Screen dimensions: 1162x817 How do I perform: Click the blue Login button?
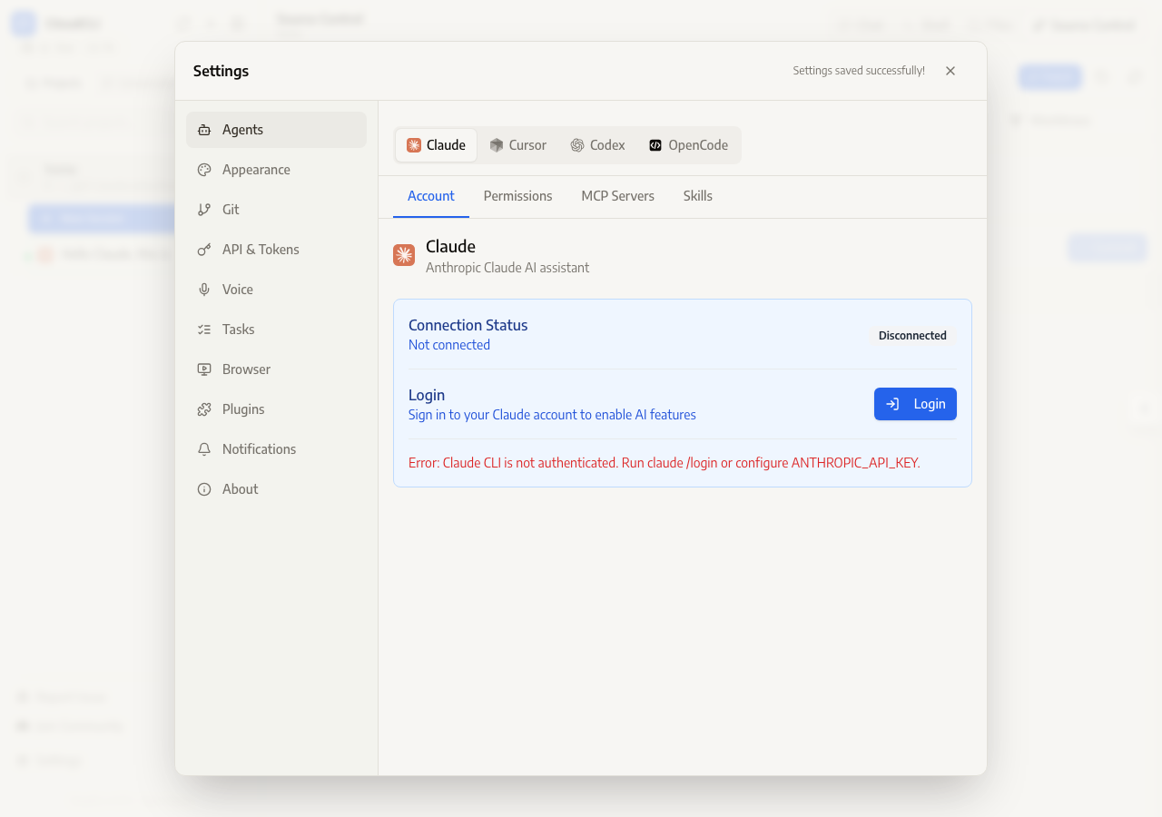pos(915,404)
